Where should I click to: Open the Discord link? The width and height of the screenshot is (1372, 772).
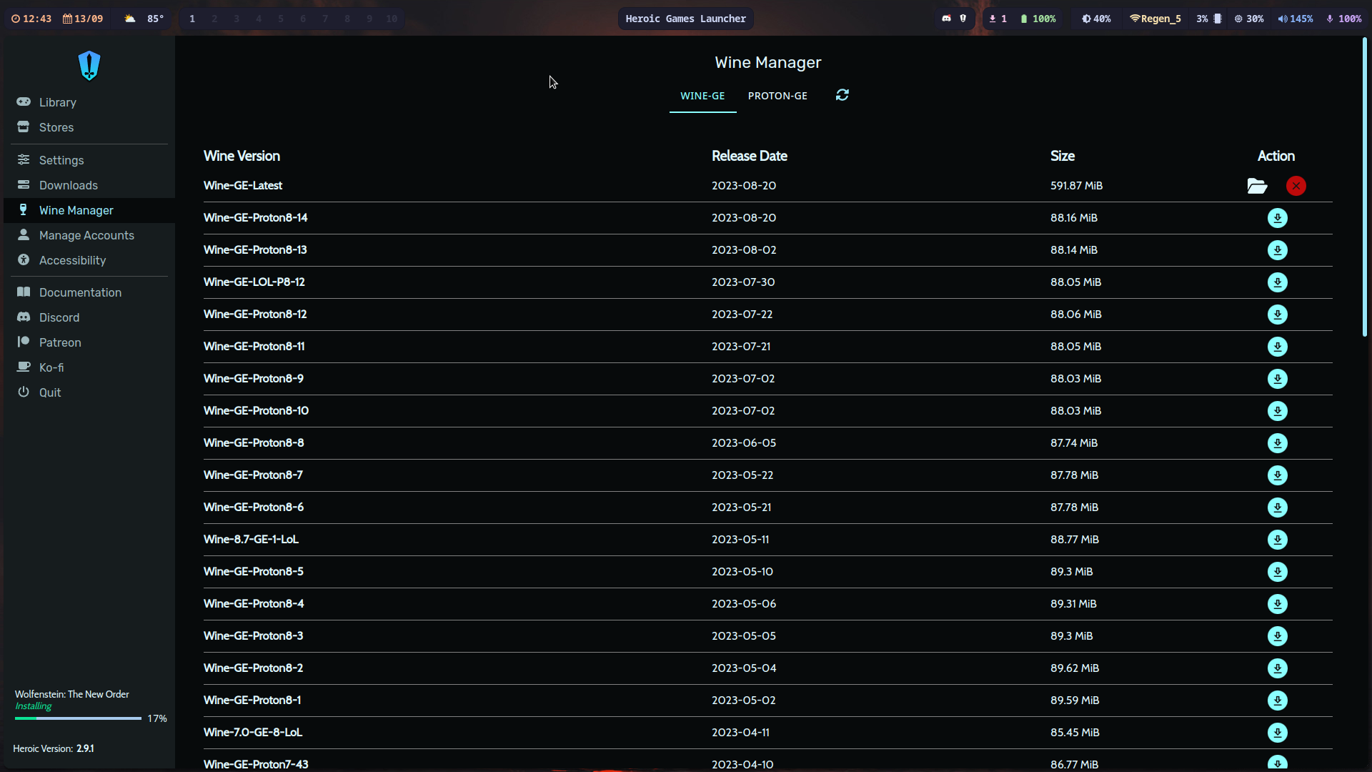click(59, 317)
